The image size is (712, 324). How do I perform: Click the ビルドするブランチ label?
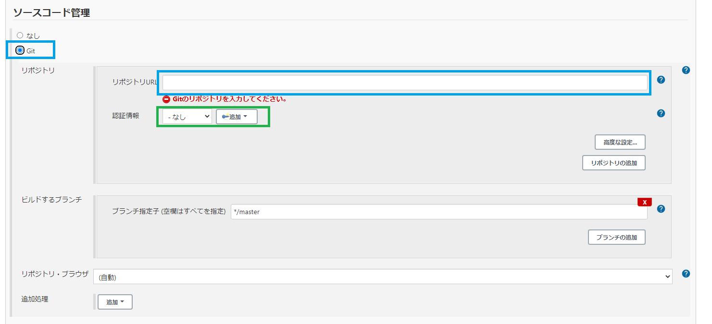(52, 199)
